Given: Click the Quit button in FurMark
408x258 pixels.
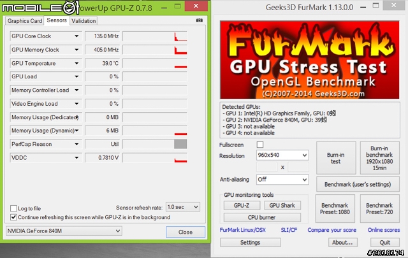Looking at the screenshot, I should (385, 243).
